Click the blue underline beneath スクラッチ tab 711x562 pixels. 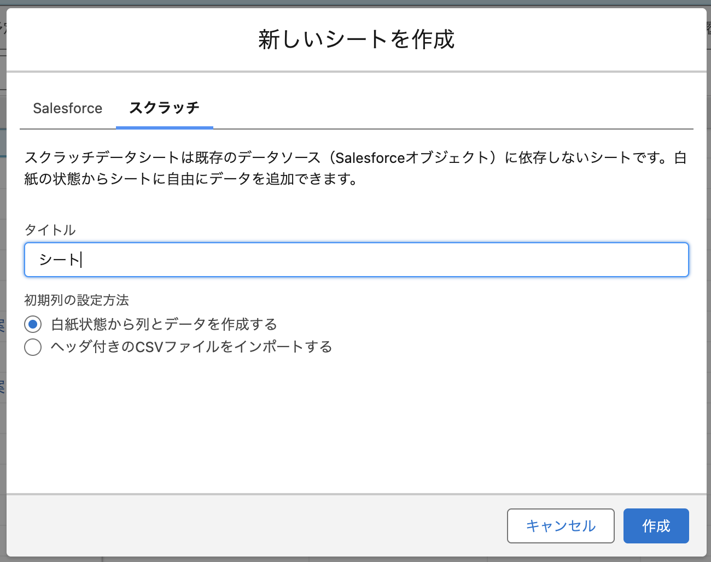164,127
